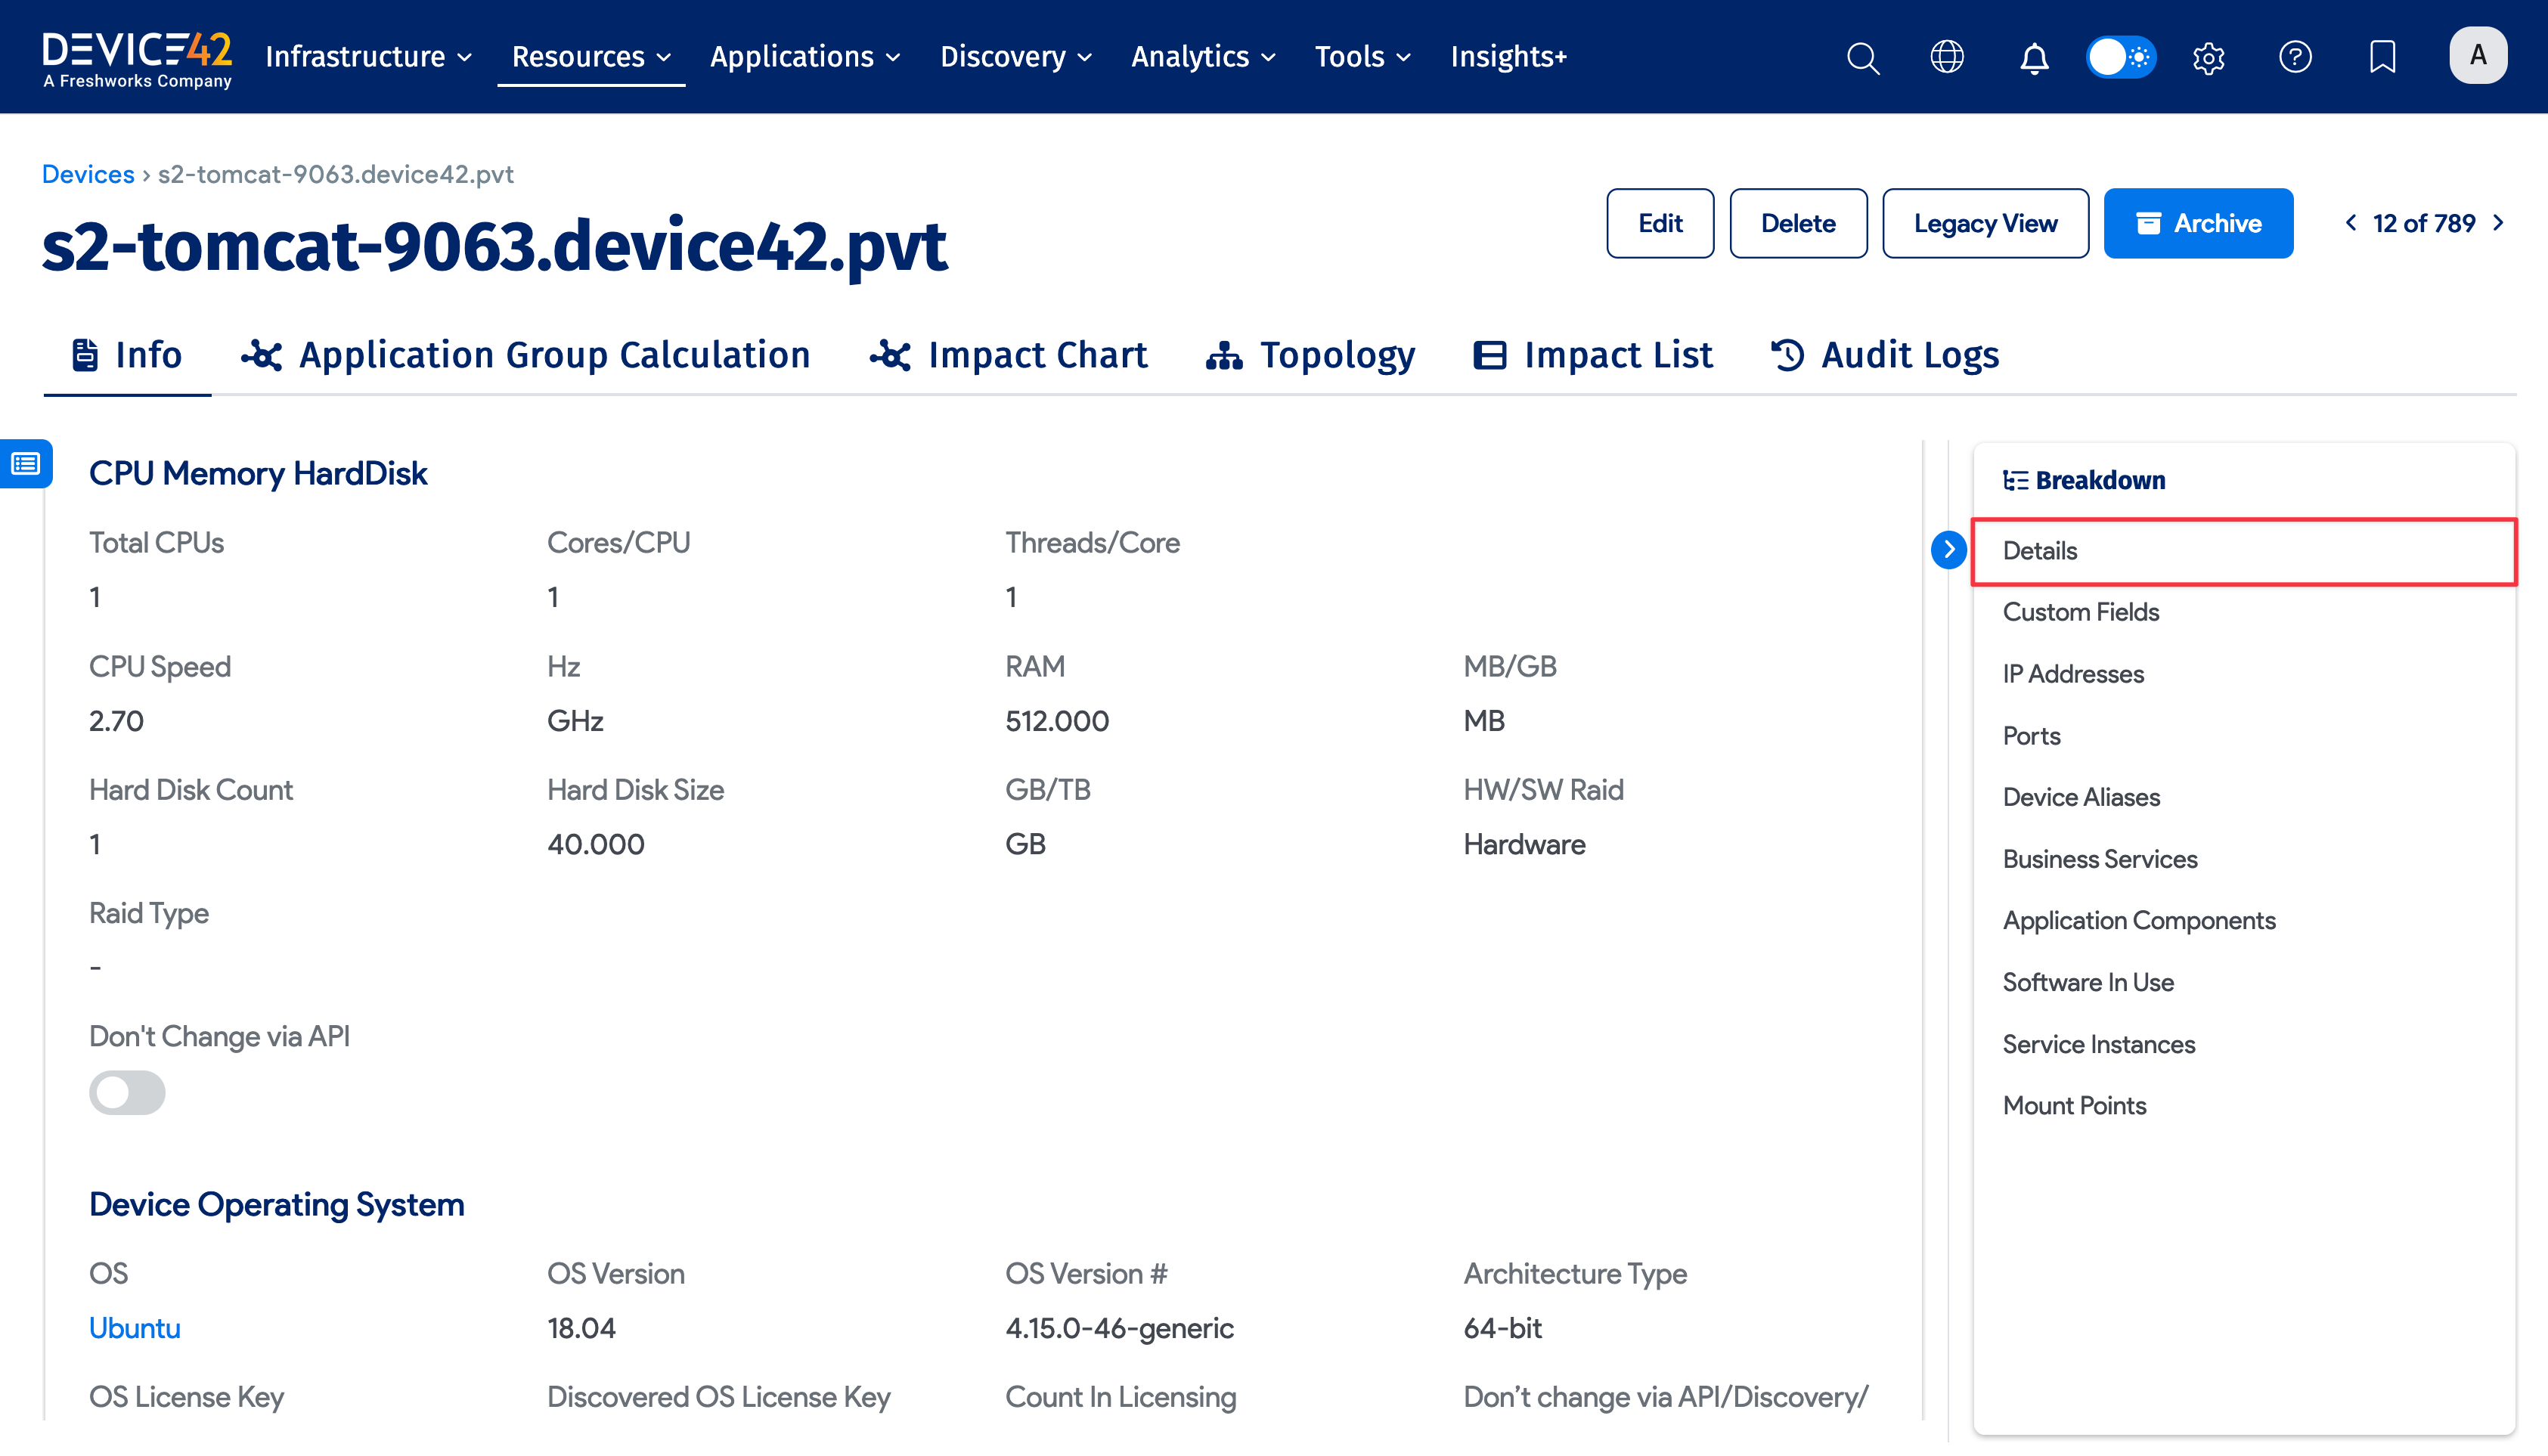Open the global search
This screenshot has height=1456, width=2548.
pyautogui.click(x=1862, y=57)
